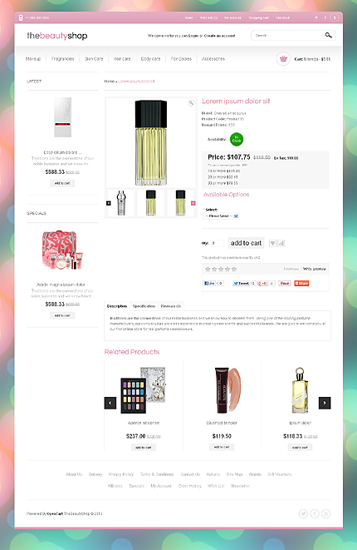357x550 pixels.
Task: Click the Write a review link
Action: 315,269
